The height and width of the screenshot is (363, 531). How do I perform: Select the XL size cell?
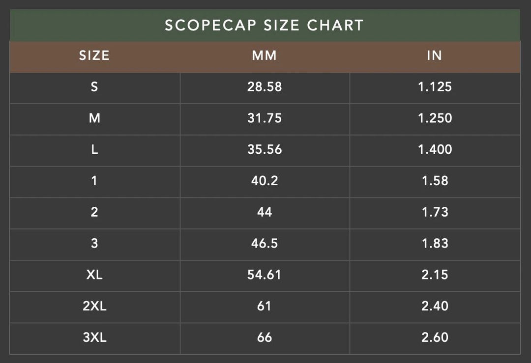[x=94, y=275]
